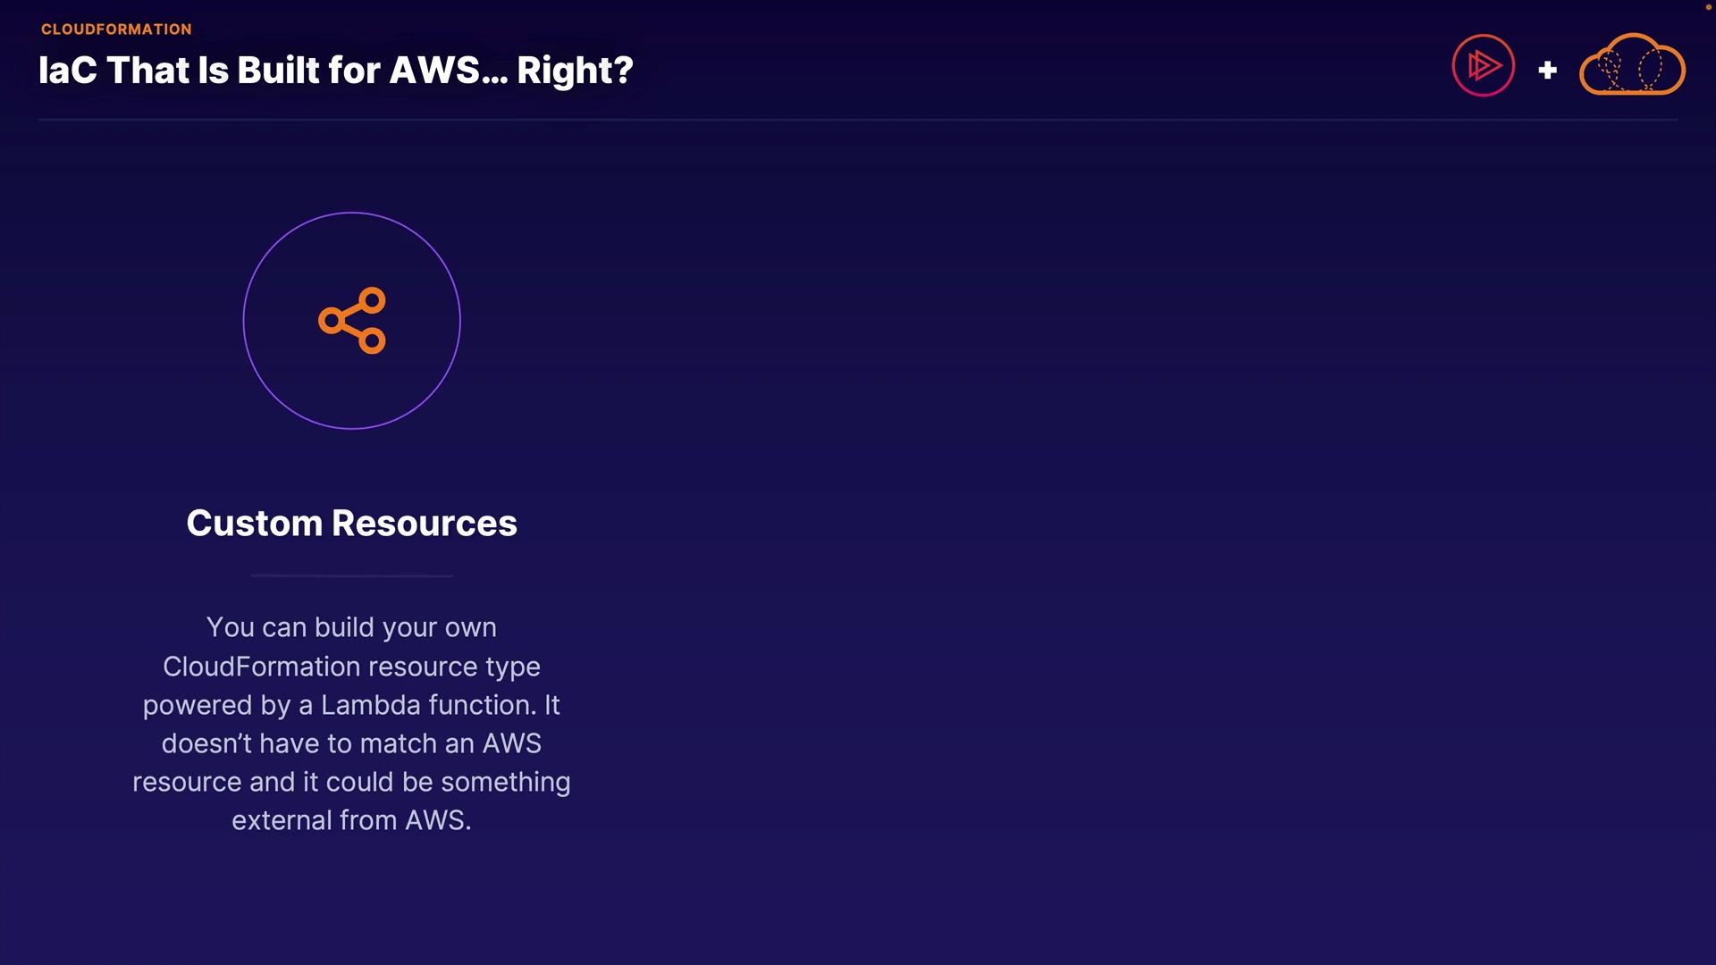
Task: Click the orange connected-nodes share icon
Action: pos(352,321)
